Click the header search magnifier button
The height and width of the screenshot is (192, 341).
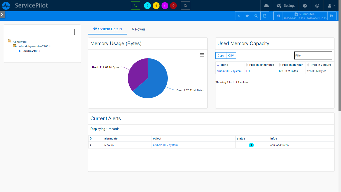pos(185,6)
